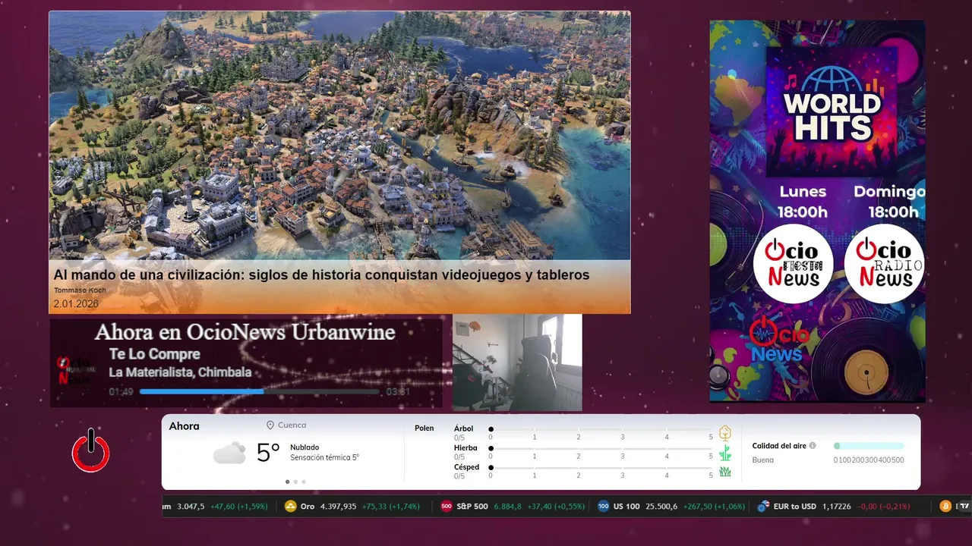
Task: Click the S&P 500 ticker label
Action: click(x=472, y=507)
